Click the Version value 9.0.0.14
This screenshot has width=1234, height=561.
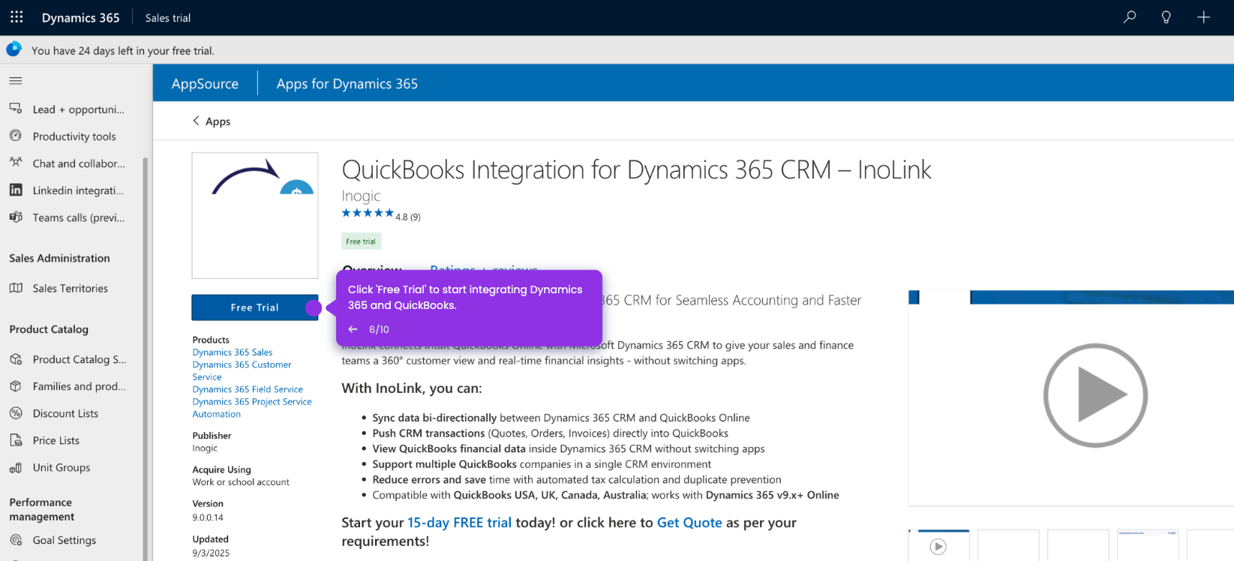point(208,517)
